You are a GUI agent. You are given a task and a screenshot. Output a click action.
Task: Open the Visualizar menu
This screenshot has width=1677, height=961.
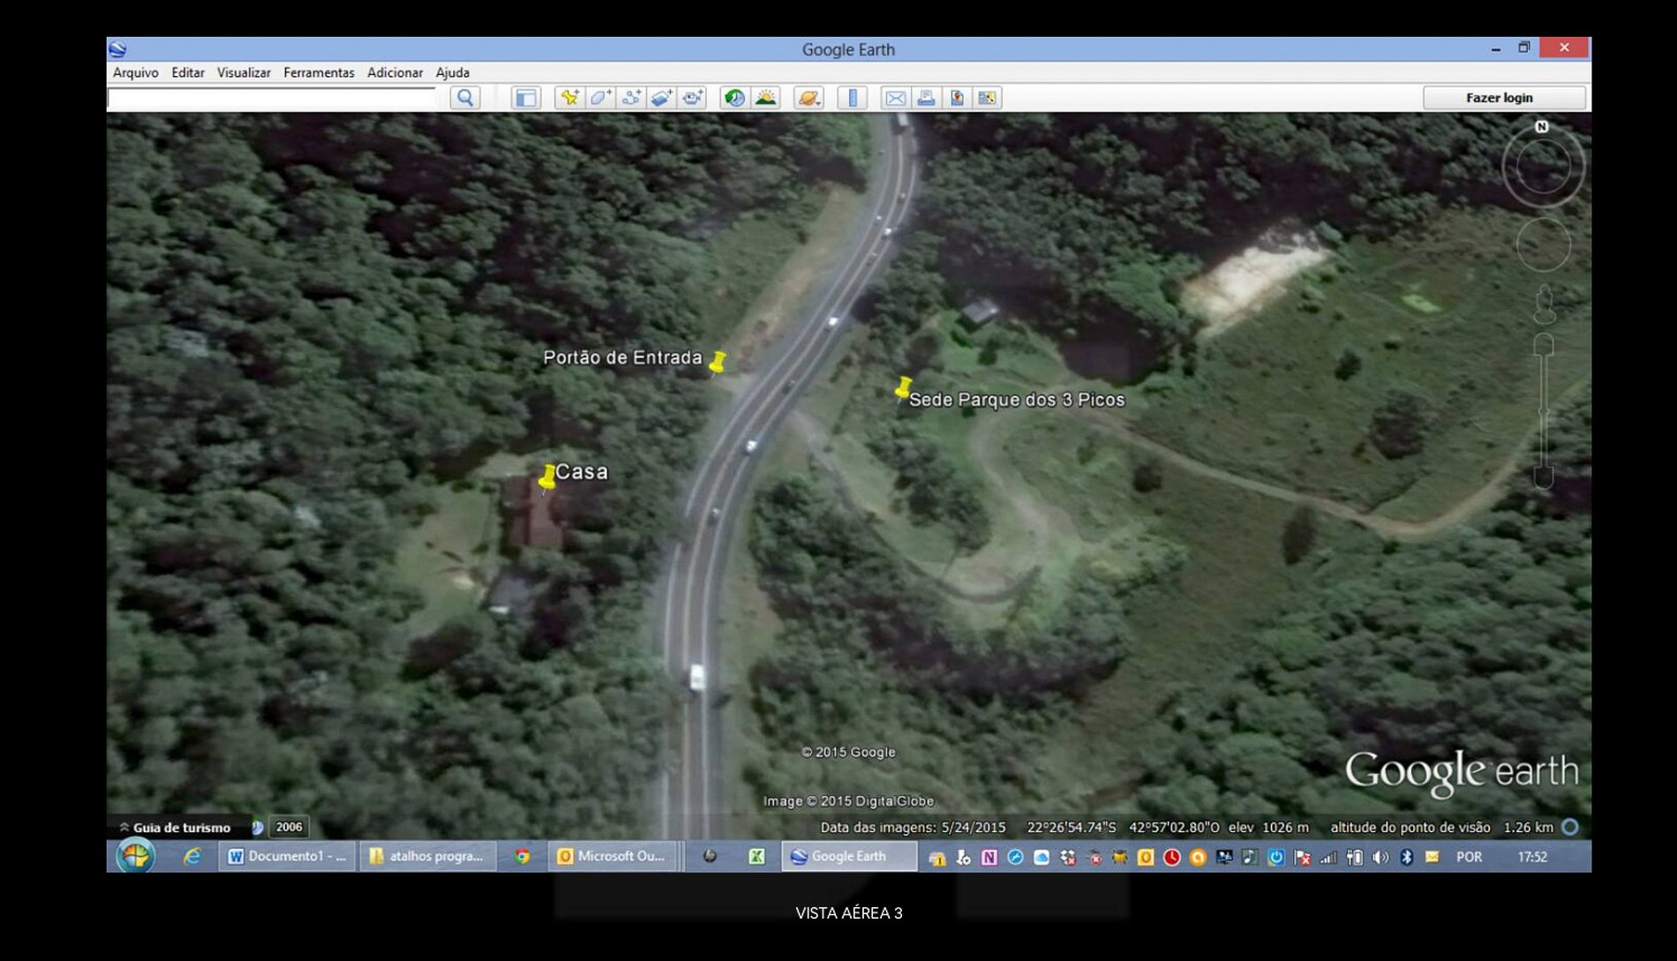(244, 72)
